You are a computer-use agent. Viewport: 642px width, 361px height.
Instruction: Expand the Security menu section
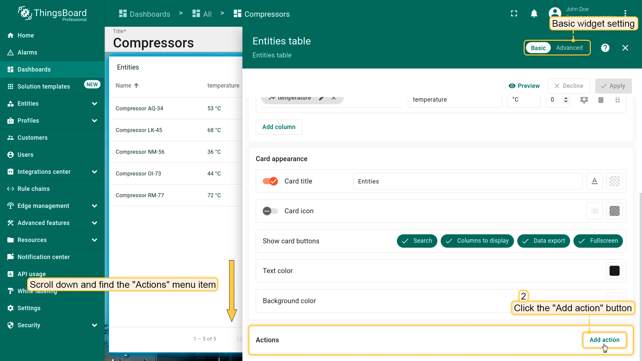click(94, 325)
